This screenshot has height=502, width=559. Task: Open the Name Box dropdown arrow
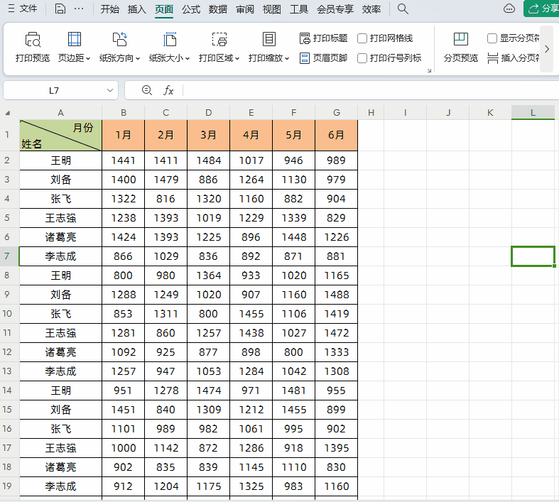pyautogui.click(x=110, y=90)
